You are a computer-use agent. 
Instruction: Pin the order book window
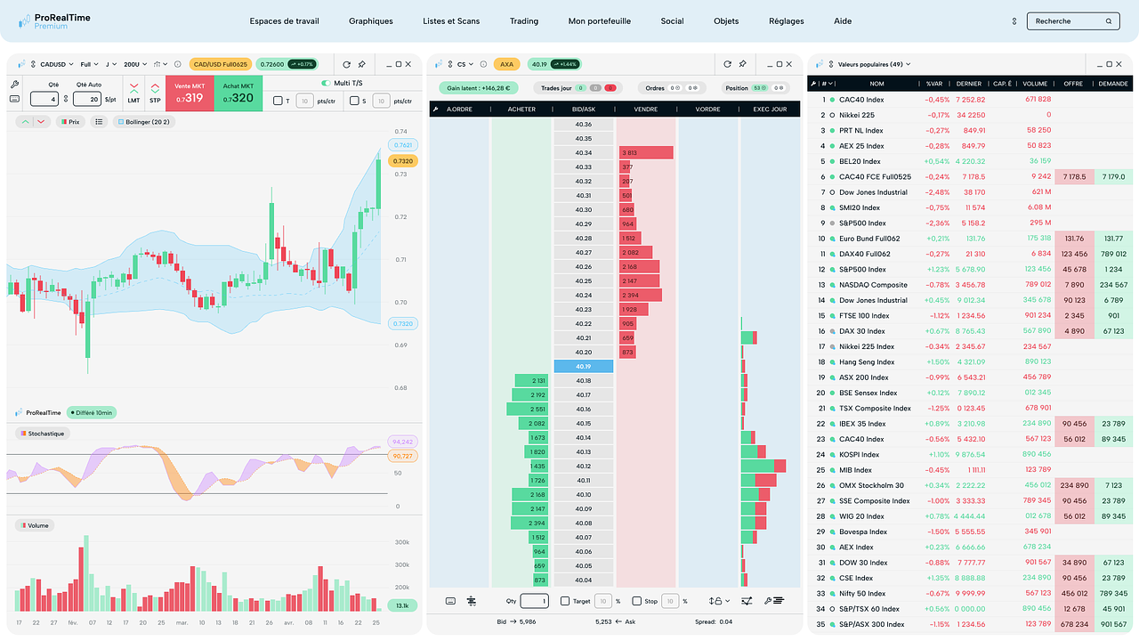coord(742,64)
